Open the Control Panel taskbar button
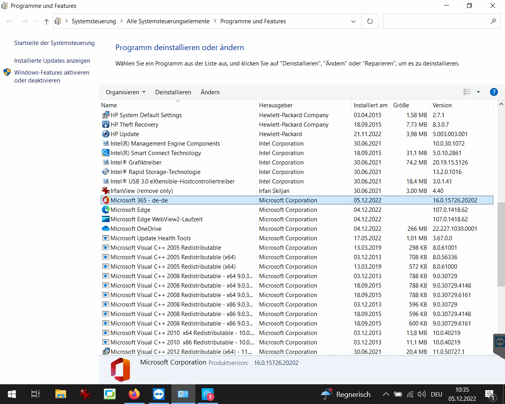 pos(183,394)
